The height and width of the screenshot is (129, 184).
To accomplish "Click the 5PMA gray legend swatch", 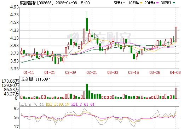I will pyautogui.click(x=124, y=3).
